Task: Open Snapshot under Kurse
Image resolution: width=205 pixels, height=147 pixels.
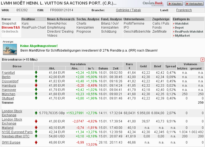Action: [9, 24]
